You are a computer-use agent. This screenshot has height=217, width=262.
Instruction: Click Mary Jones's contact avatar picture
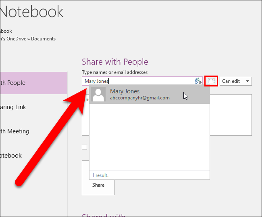pyautogui.click(x=98, y=94)
